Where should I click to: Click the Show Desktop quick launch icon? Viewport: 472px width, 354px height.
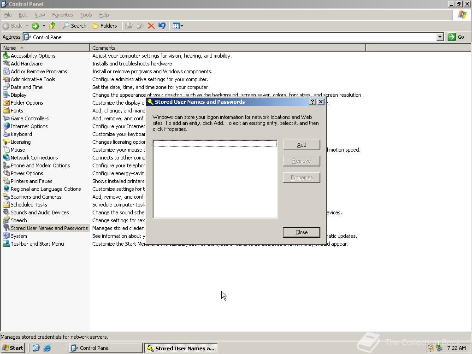tap(36, 348)
